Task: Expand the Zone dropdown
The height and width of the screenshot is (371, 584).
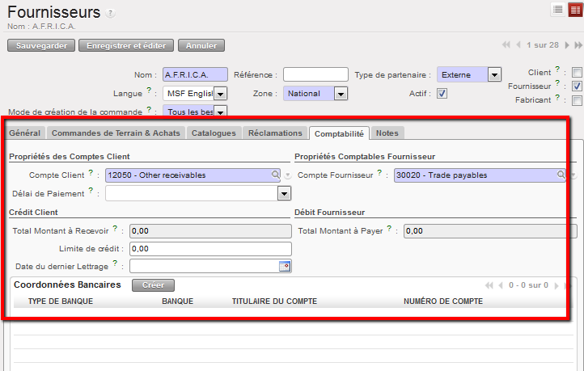Action: click(341, 94)
